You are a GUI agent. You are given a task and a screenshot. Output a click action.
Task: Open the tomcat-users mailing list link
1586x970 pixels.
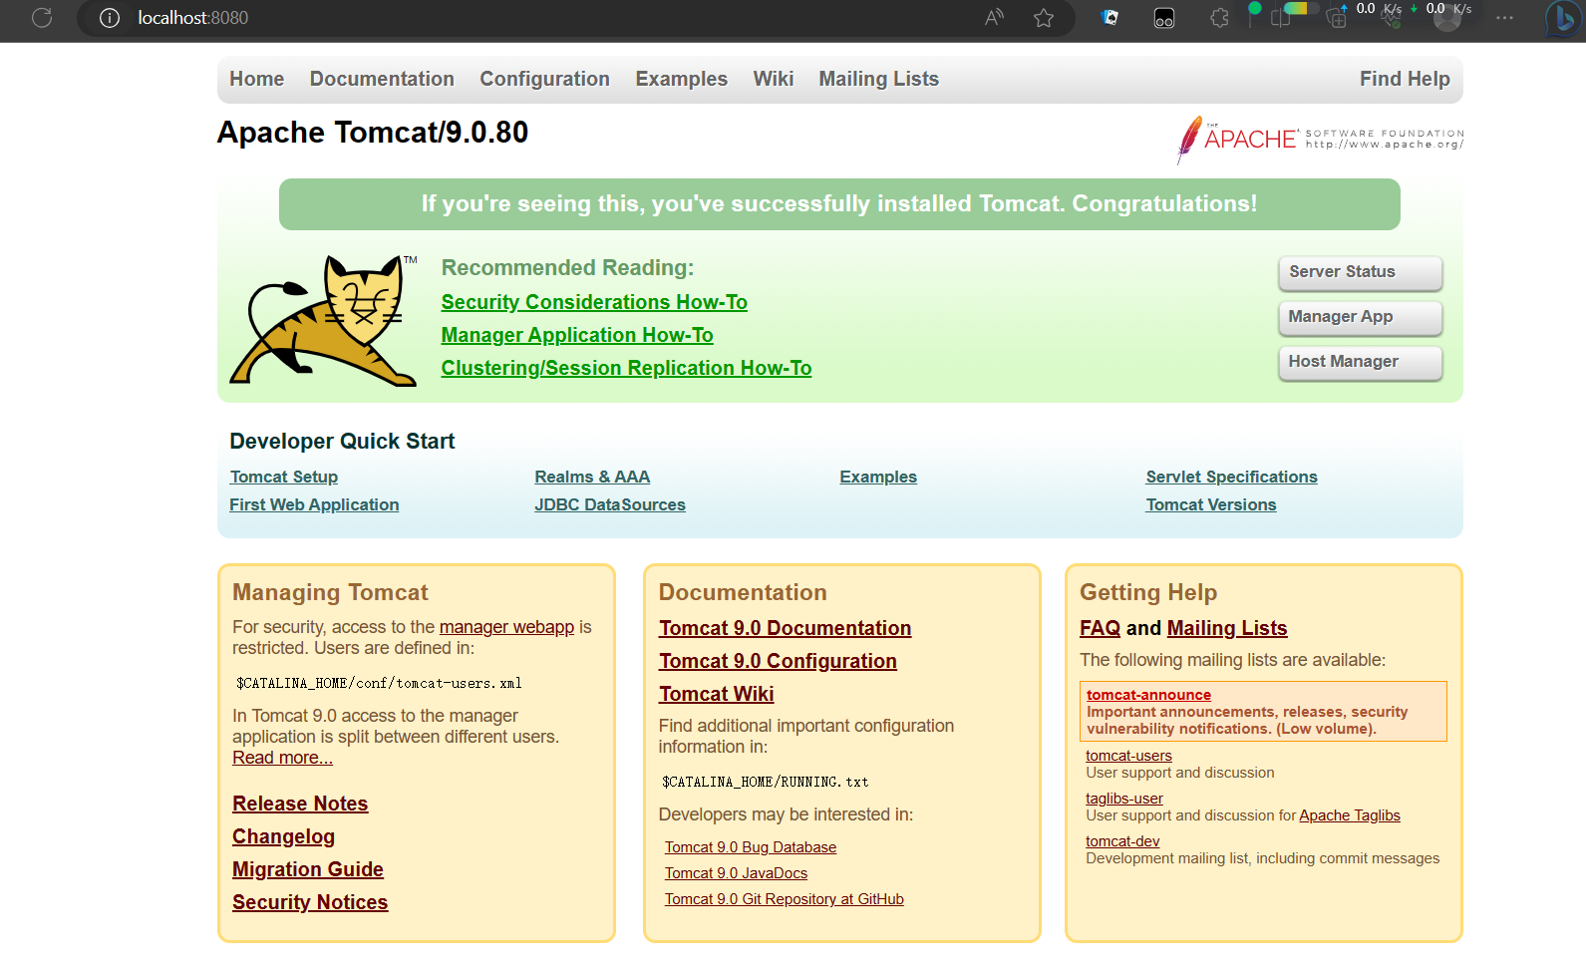(1128, 756)
